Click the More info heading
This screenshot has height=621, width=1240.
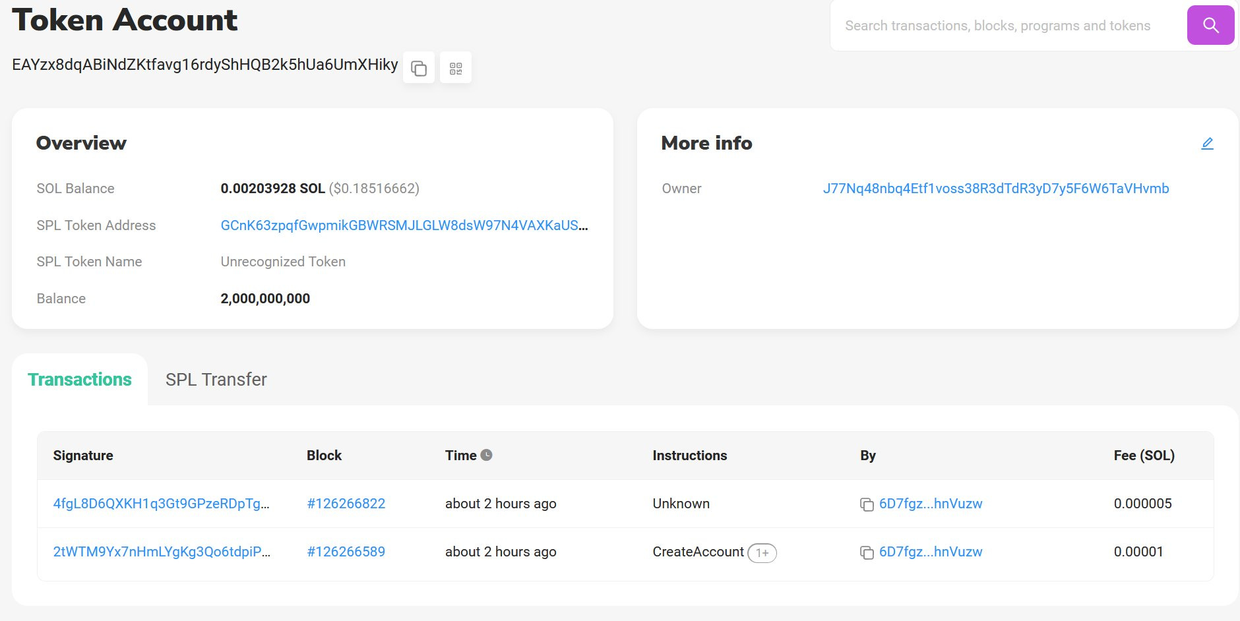(706, 143)
